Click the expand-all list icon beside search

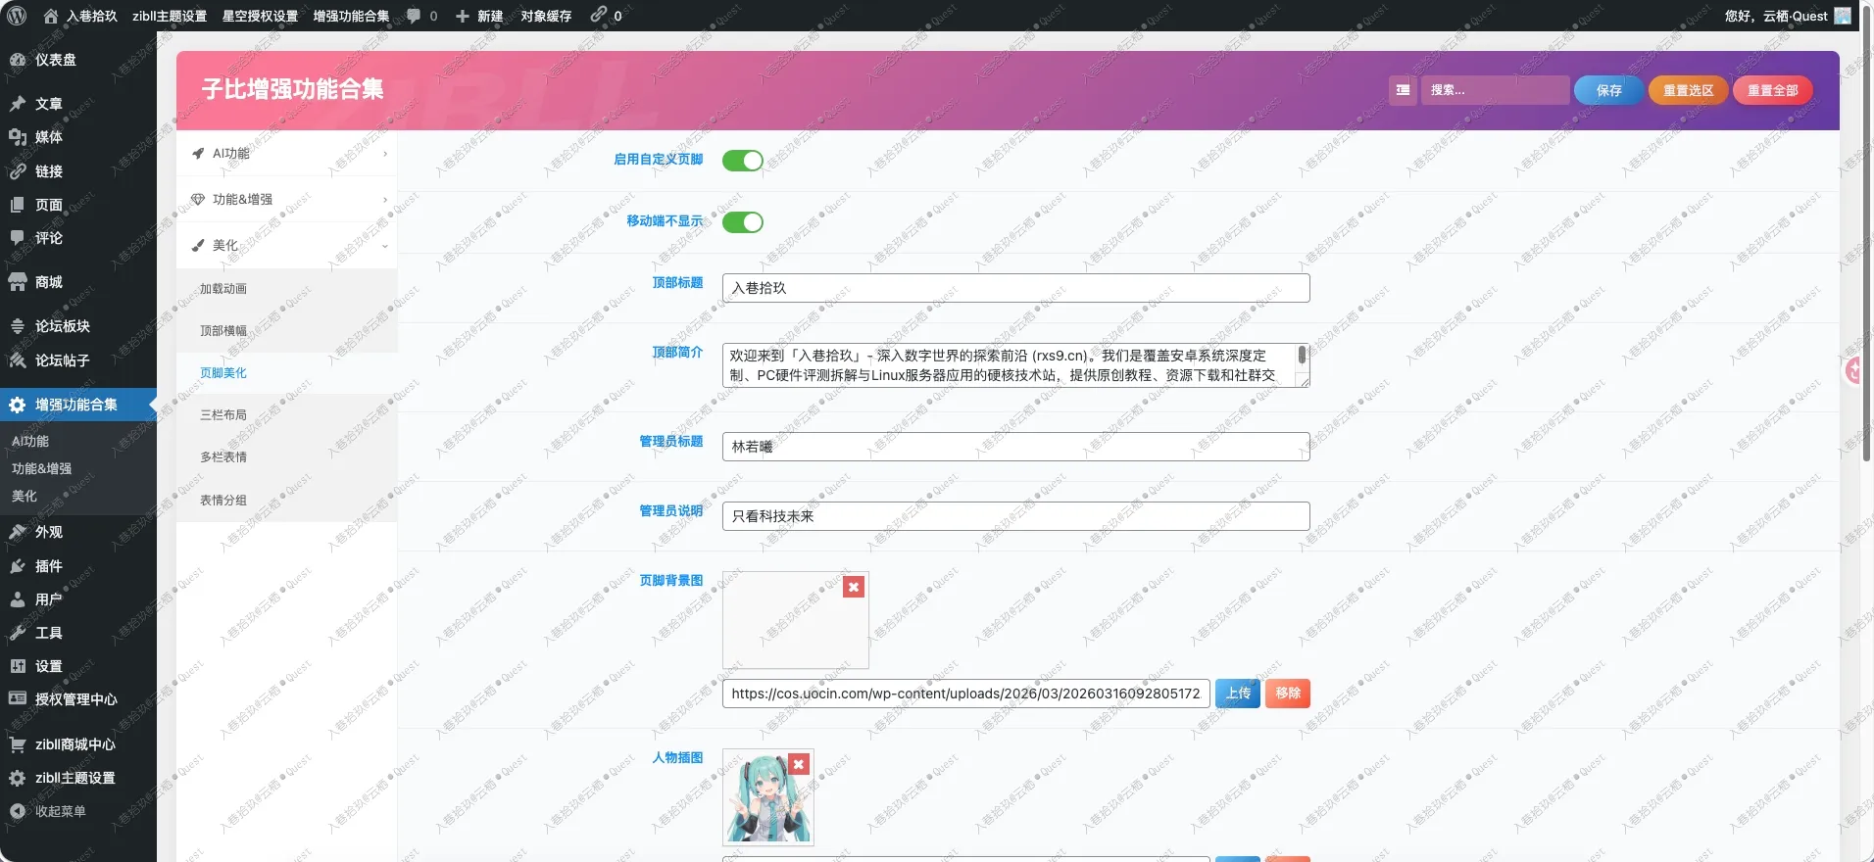1403,90
